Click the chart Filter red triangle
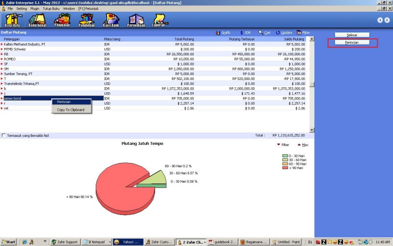The width and height of the screenshot is (393, 246). coord(279,145)
